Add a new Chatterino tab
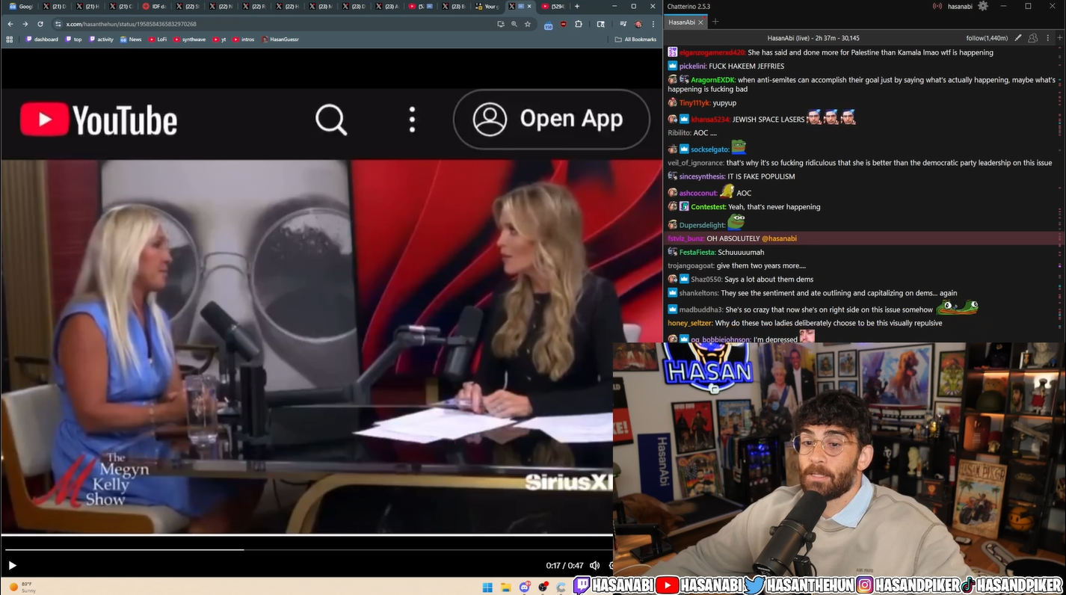Viewport: 1066px width, 595px height. (x=715, y=22)
